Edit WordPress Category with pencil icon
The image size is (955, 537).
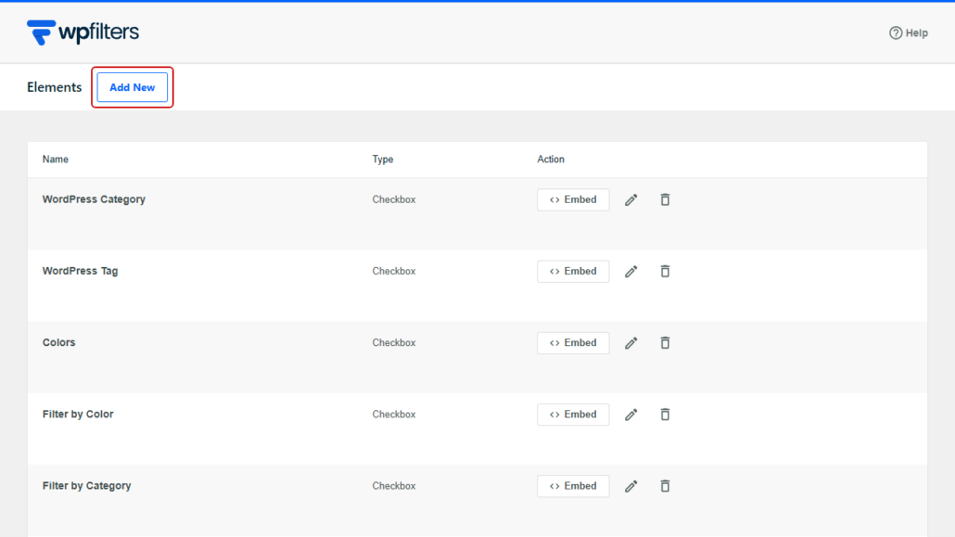pos(631,200)
